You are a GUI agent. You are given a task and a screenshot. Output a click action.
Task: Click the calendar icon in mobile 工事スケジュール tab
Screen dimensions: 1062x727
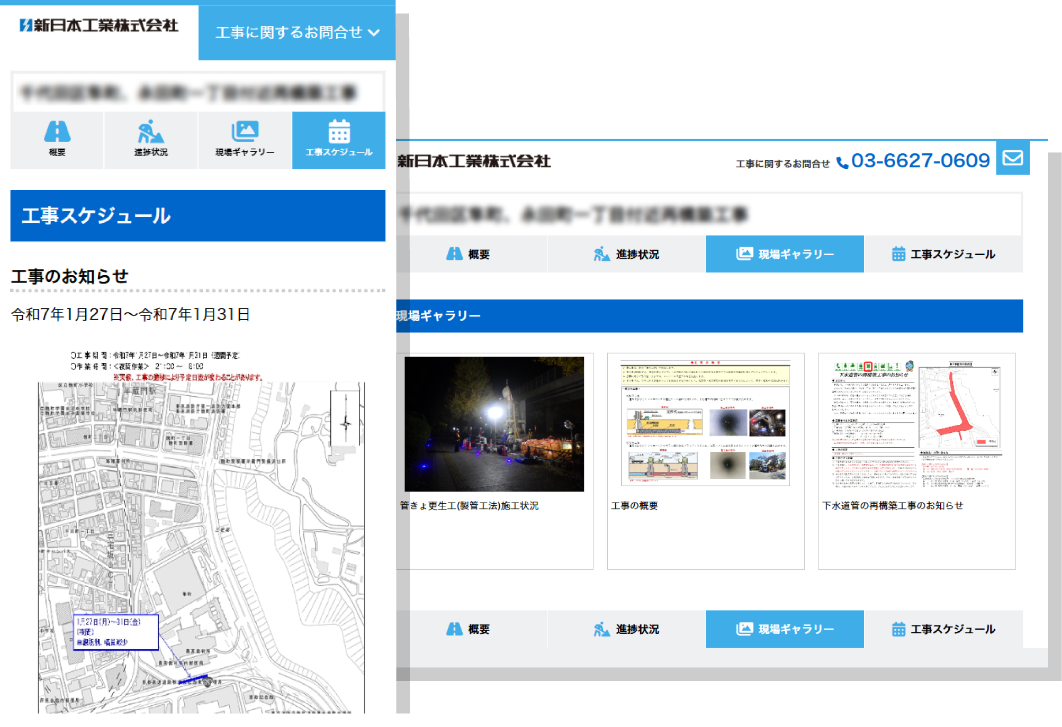pyautogui.click(x=339, y=131)
